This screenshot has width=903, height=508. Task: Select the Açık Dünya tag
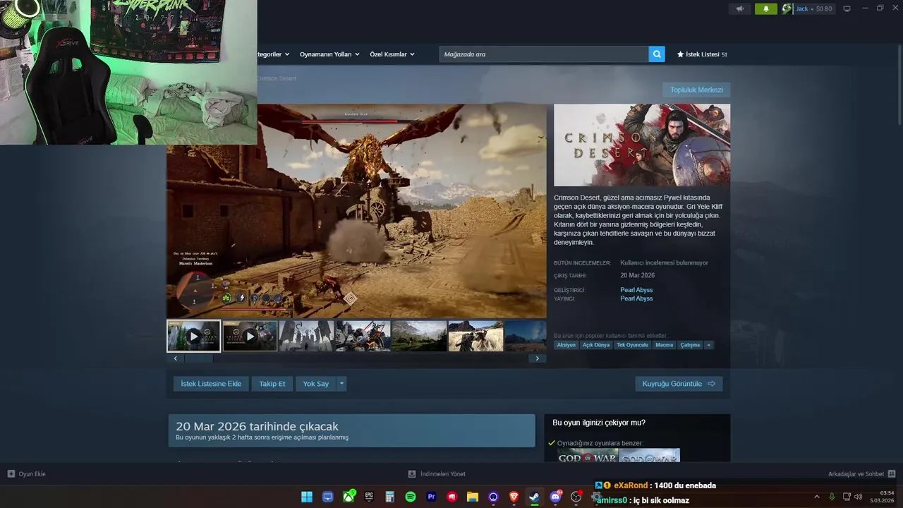tap(596, 345)
